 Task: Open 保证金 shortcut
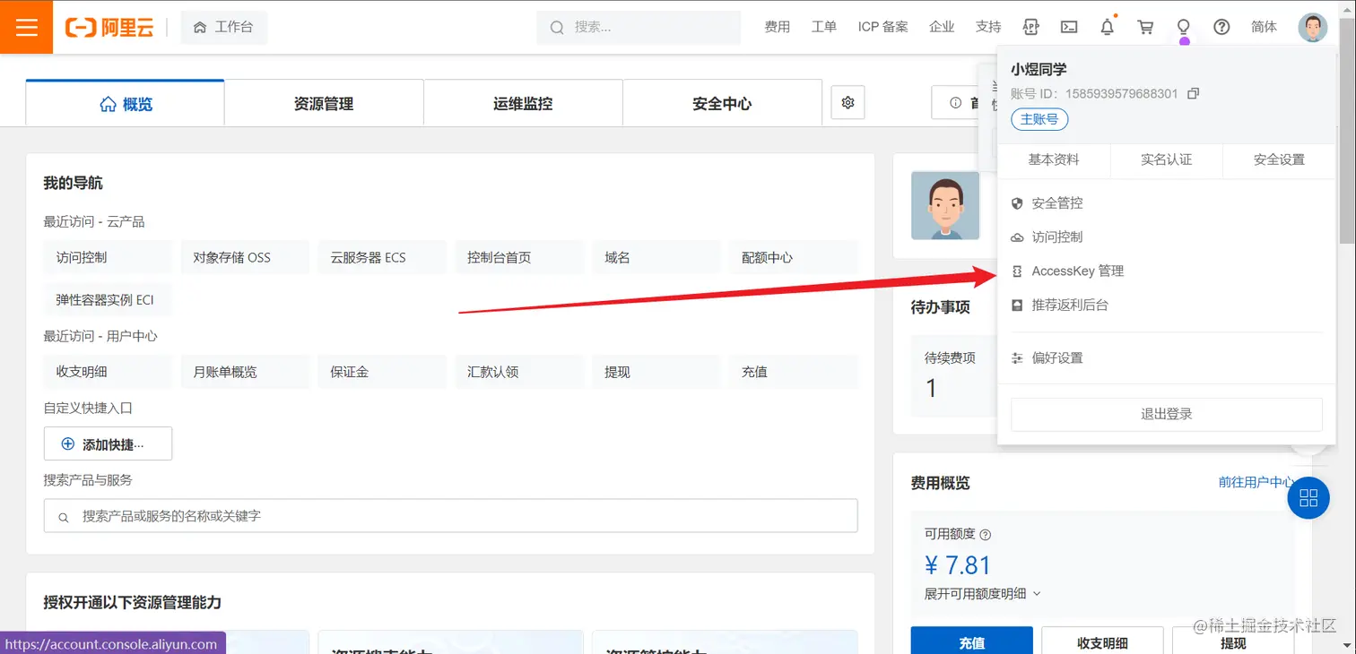tap(382, 372)
